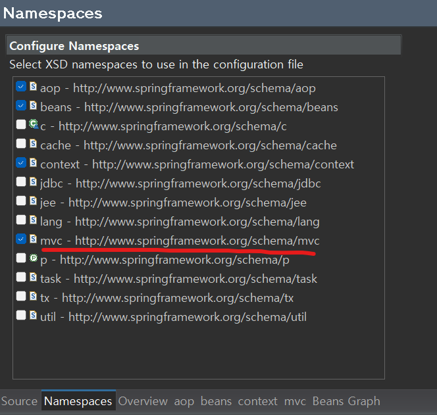The width and height of the screenshot is (437, 415).
Task: Switch to the Source tab
Action: pos(19,401)
